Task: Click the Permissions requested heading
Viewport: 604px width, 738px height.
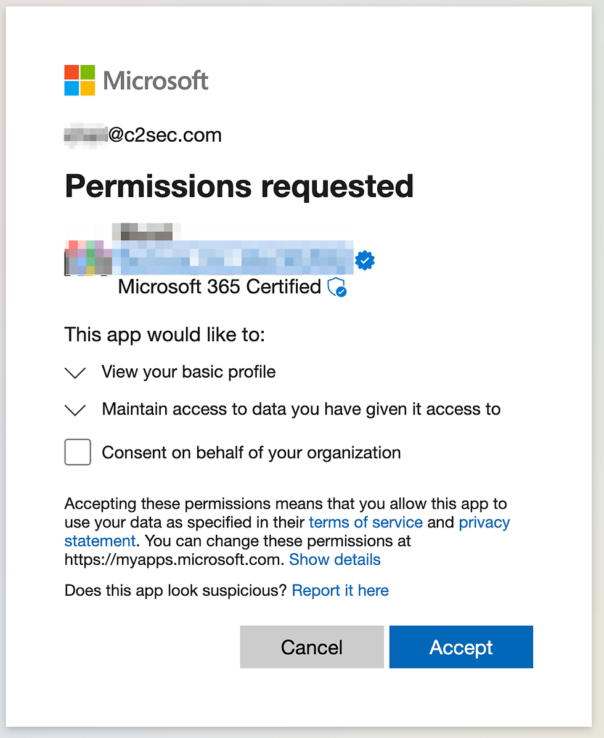Action: [239, 187]
